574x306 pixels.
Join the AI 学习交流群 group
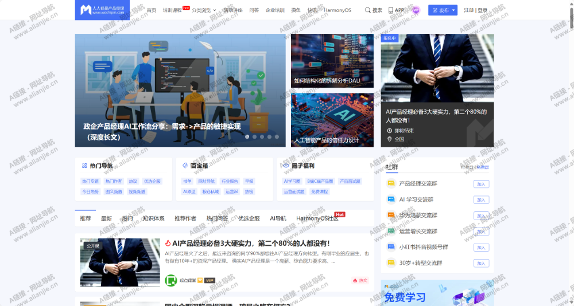[x=481, y=200]
